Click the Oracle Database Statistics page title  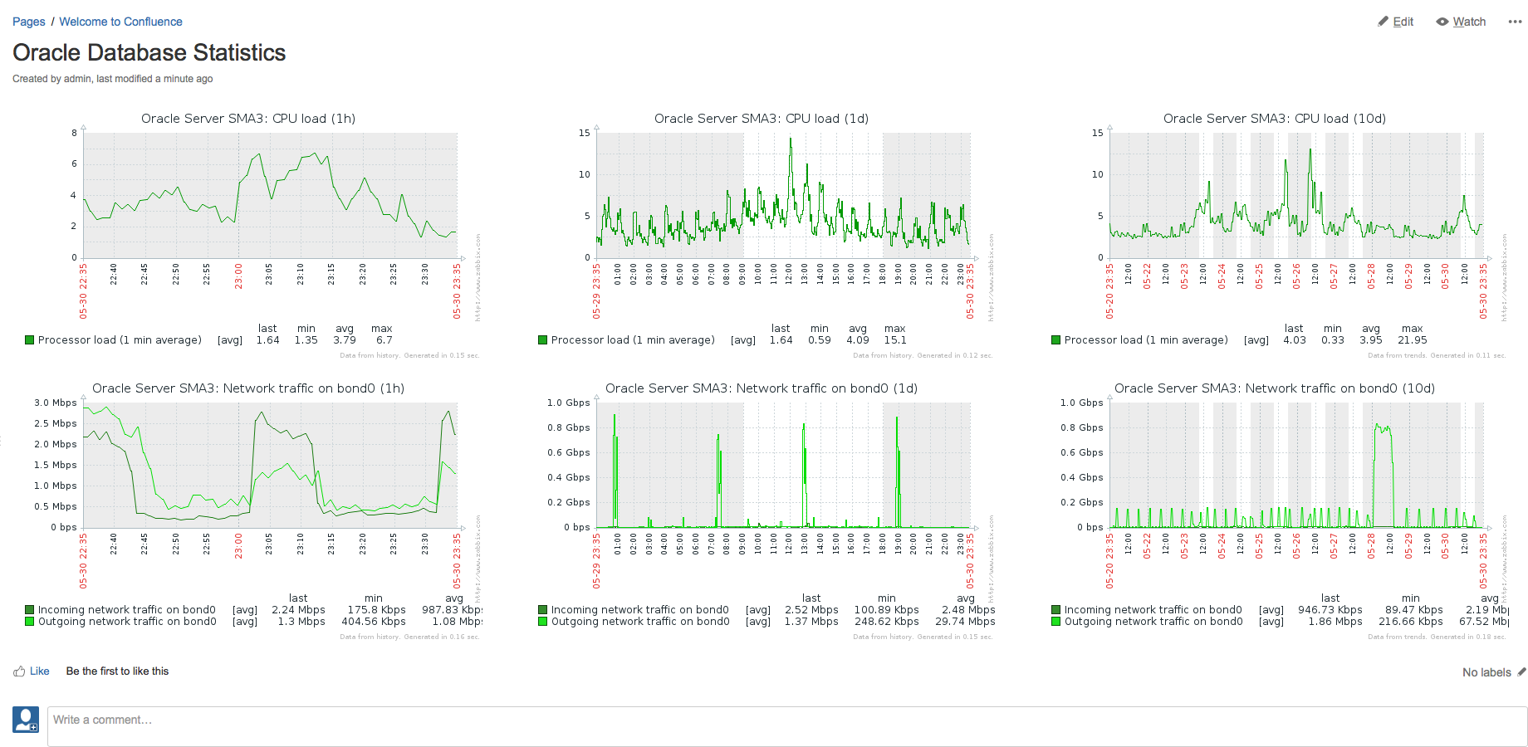149,52
